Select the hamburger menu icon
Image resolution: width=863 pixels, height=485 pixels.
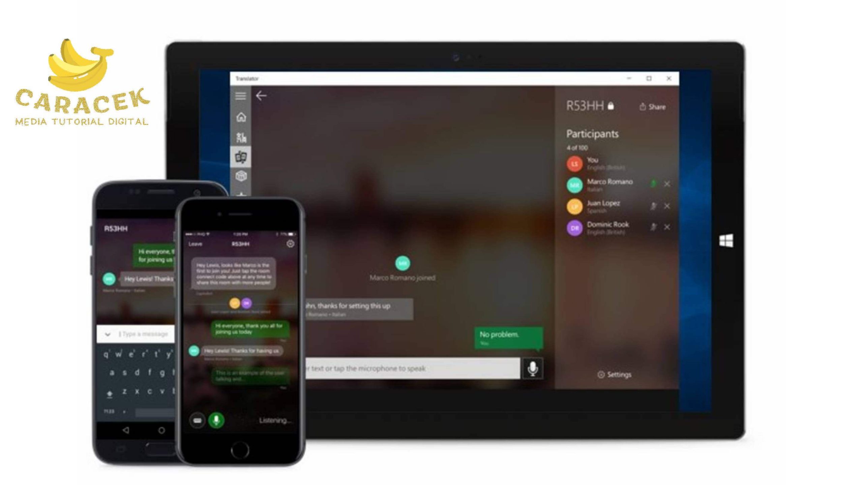click(241, 96)
